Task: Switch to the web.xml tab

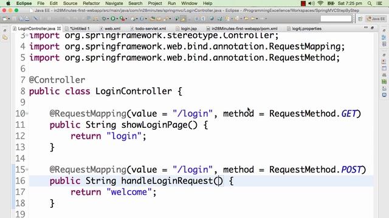Action: 110,28
